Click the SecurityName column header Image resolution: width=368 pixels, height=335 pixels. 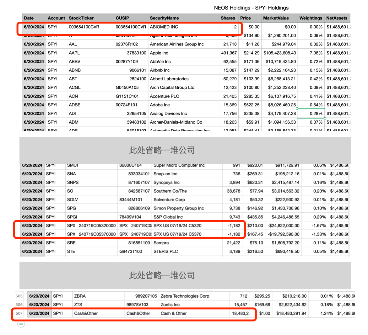click(184, 18)
